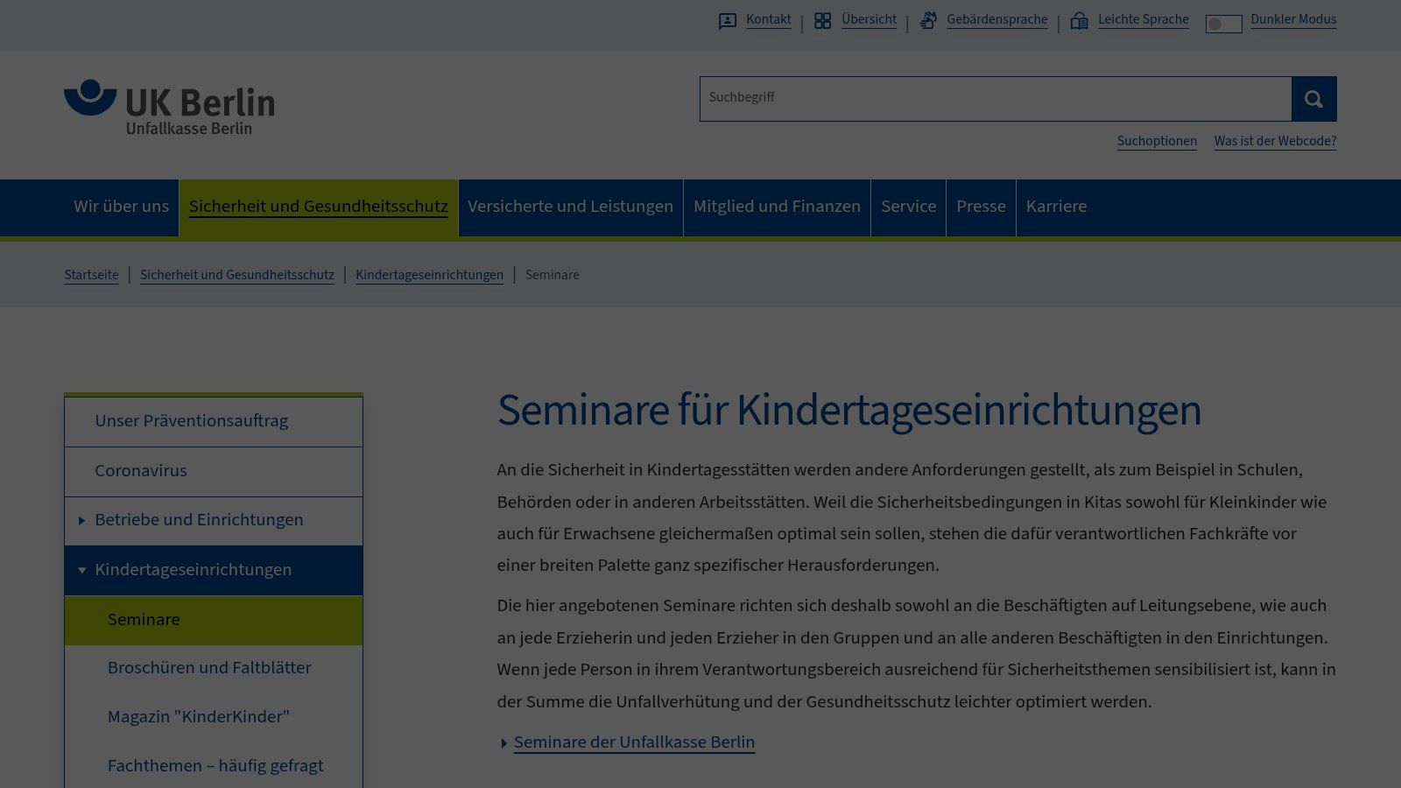Open the Presse menu

pos(981,208)
